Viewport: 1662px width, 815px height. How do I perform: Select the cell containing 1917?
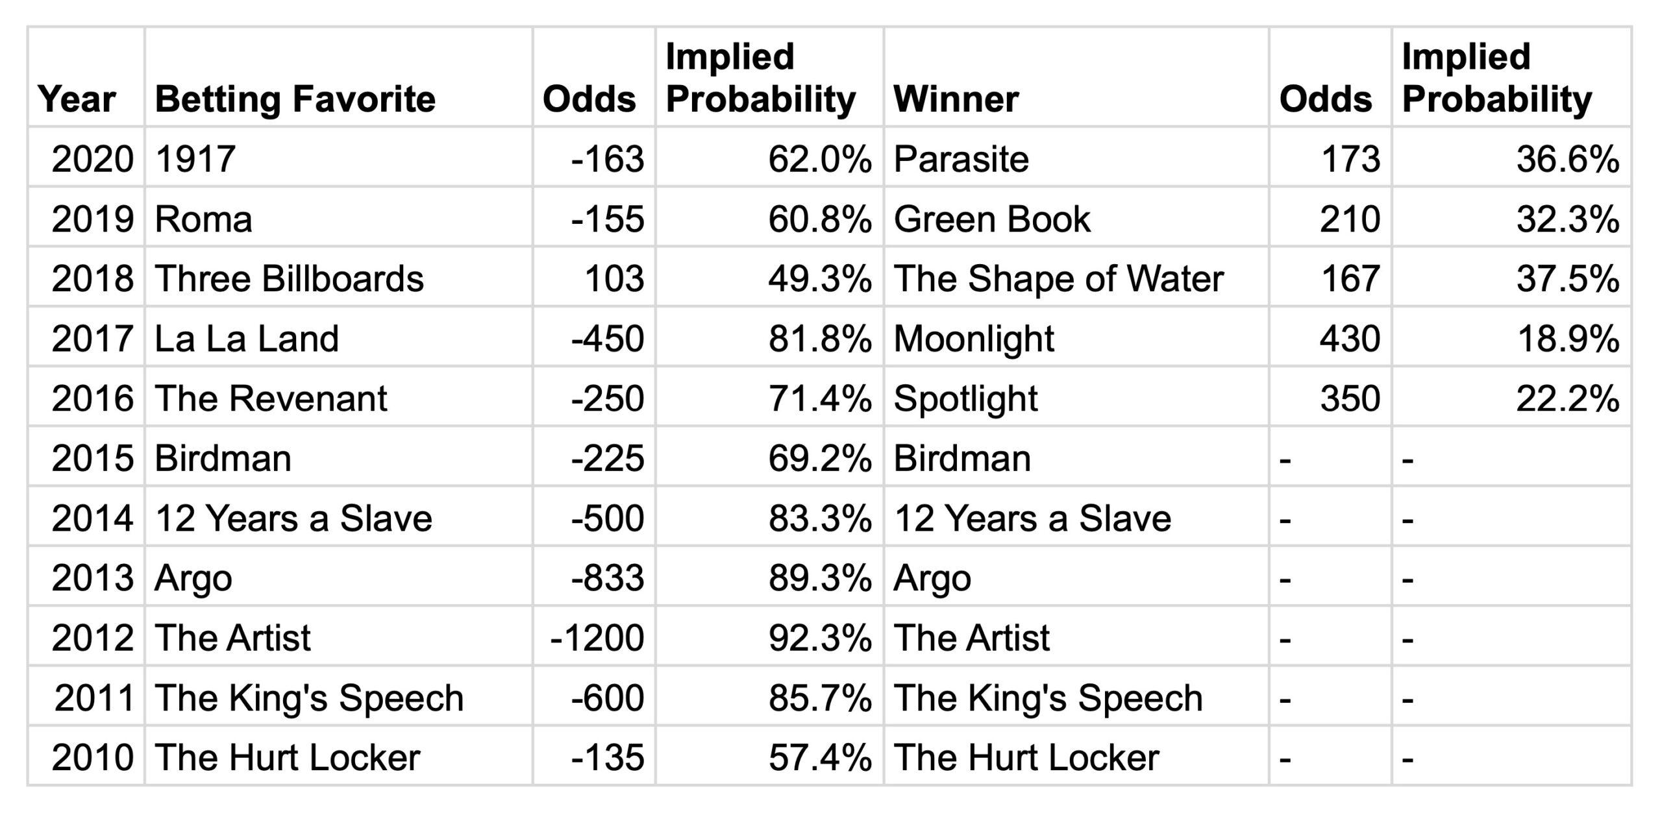[x=195, y=159]
